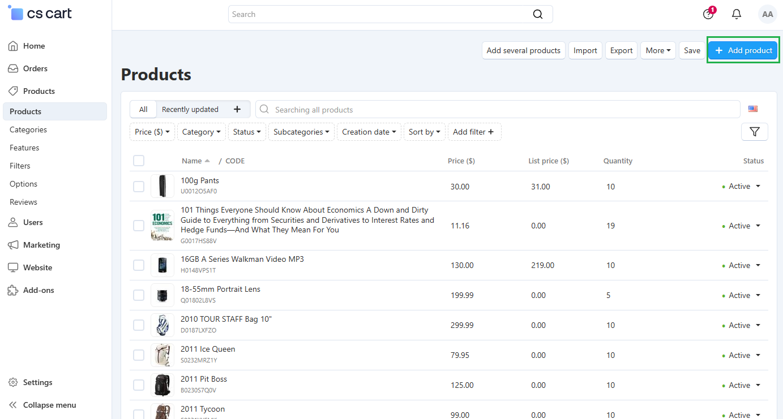783x419 pixels.
Task: Click the CS-Cart logo
Action: click(x=41, y=14)
